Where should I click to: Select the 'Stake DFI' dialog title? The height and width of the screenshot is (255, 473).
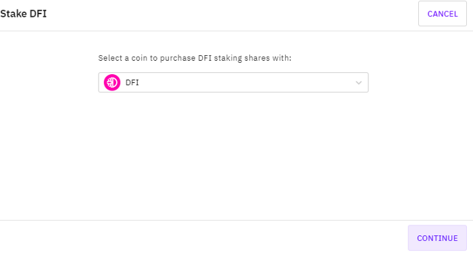[24, 14]
